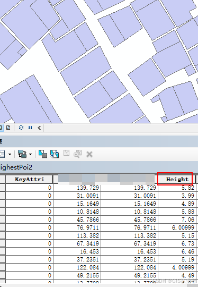Screen dimensions: 198x287
Task: Click Height cell 5.88
Action: (x=177, y=212)
